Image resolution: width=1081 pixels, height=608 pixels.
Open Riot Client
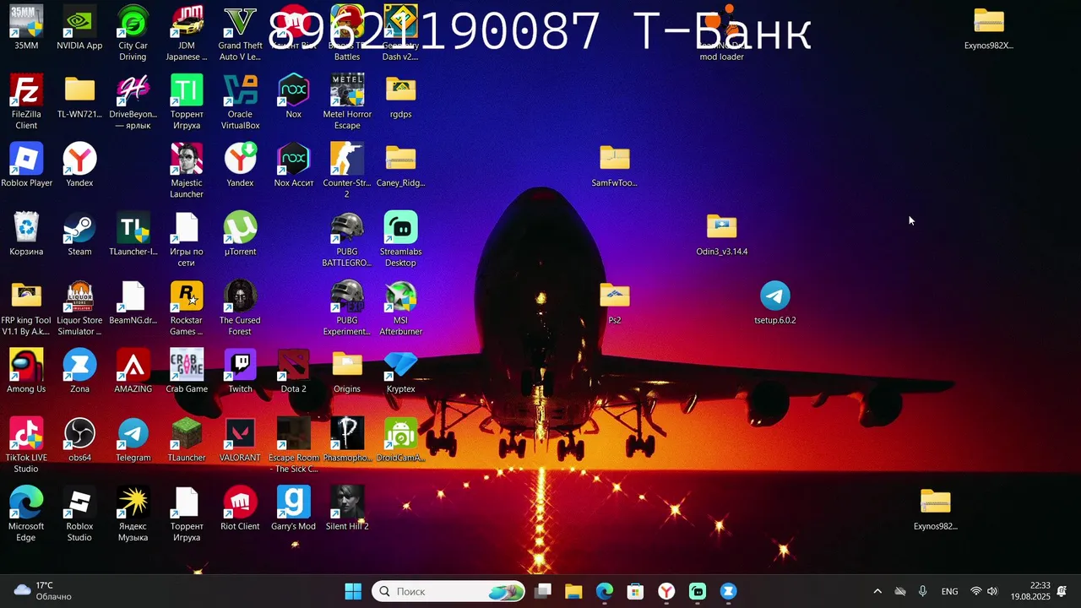240,508
